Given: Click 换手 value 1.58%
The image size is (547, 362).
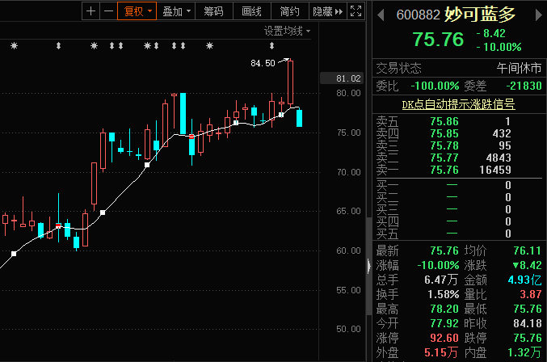Looking at the screenshot, I should (444, 294).
